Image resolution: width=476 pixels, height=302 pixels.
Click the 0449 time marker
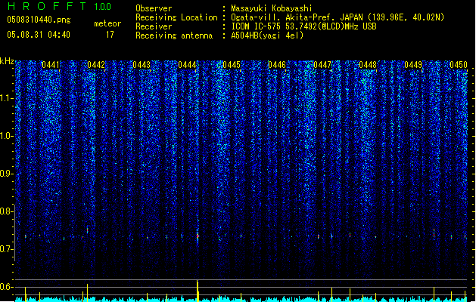(413, 65)
